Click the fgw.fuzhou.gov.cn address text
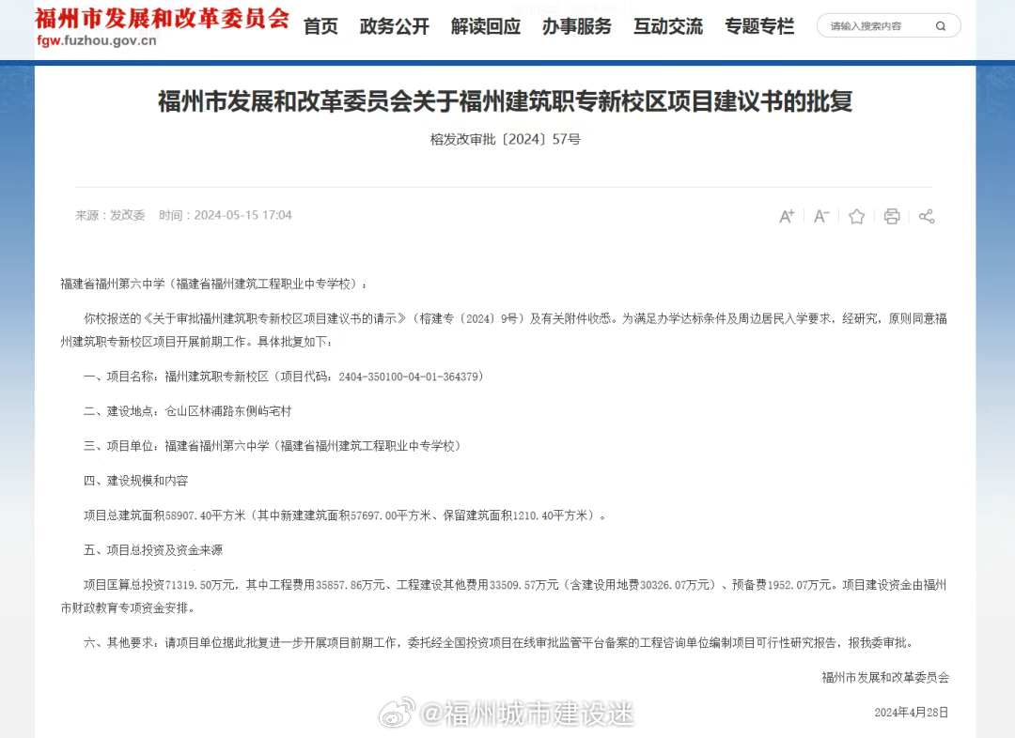Screen dimensions: 1015x738 click(97, 40)
